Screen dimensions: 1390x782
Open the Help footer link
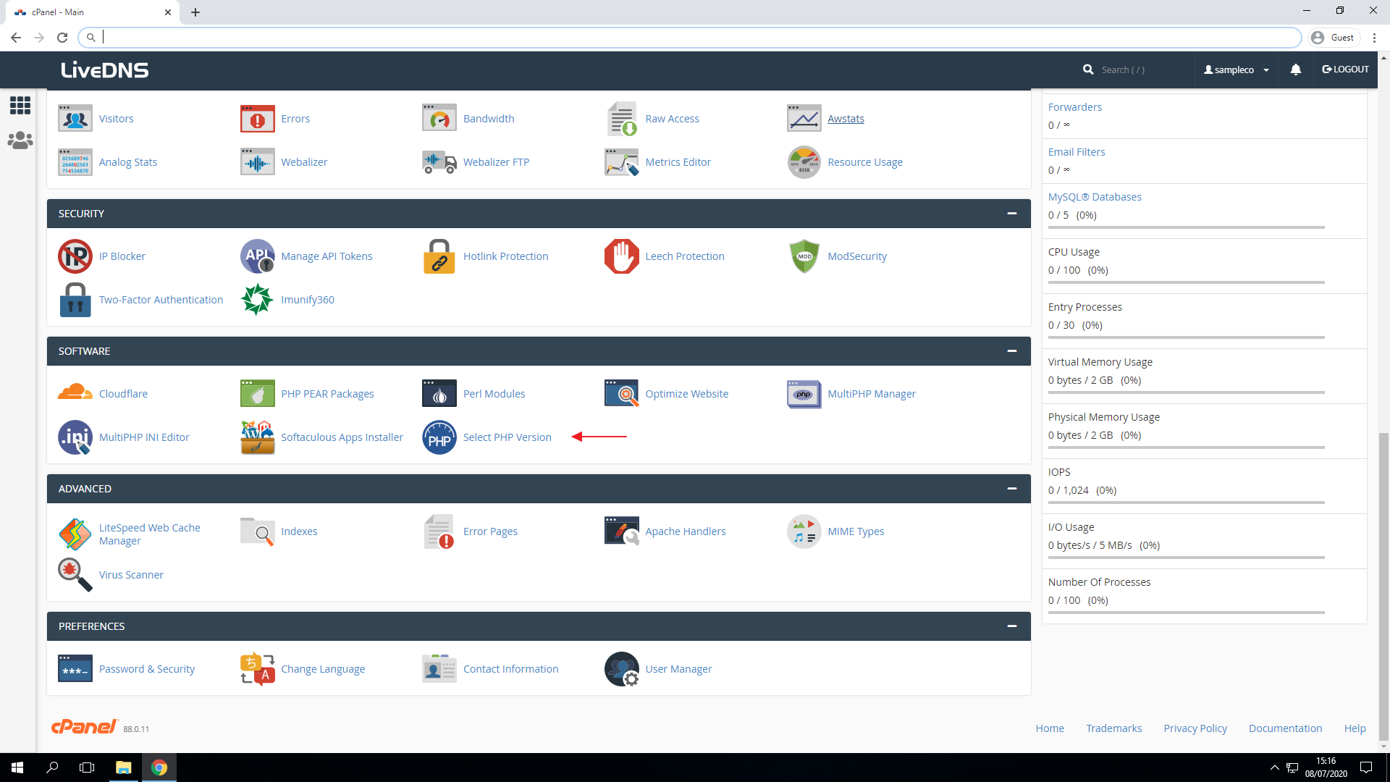1355,728
